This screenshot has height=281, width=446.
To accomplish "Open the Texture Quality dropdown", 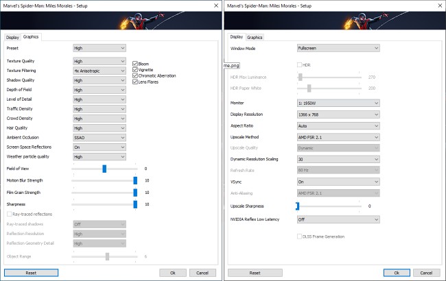I will (99, 61).
